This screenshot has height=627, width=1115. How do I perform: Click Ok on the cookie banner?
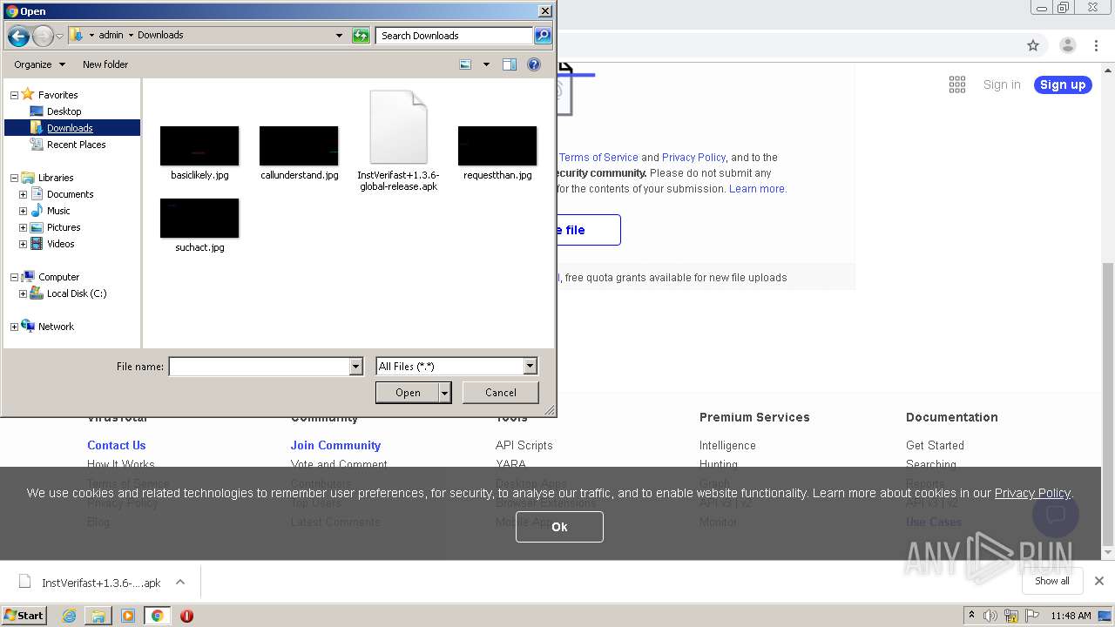(x=559, y=527)
